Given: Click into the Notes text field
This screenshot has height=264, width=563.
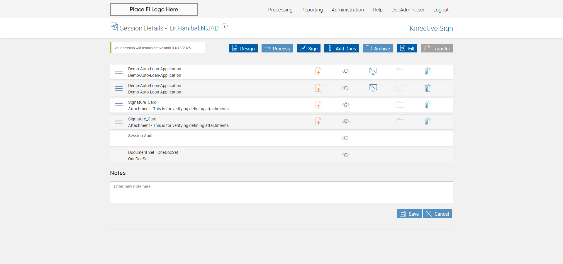Looking at the screenshot, I should click(x=281, y=192).
